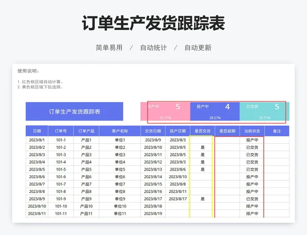Open 是否交货 dropdown cell for order 101-3
Screen dimensions: 307x235
click(x=203, y=155)
